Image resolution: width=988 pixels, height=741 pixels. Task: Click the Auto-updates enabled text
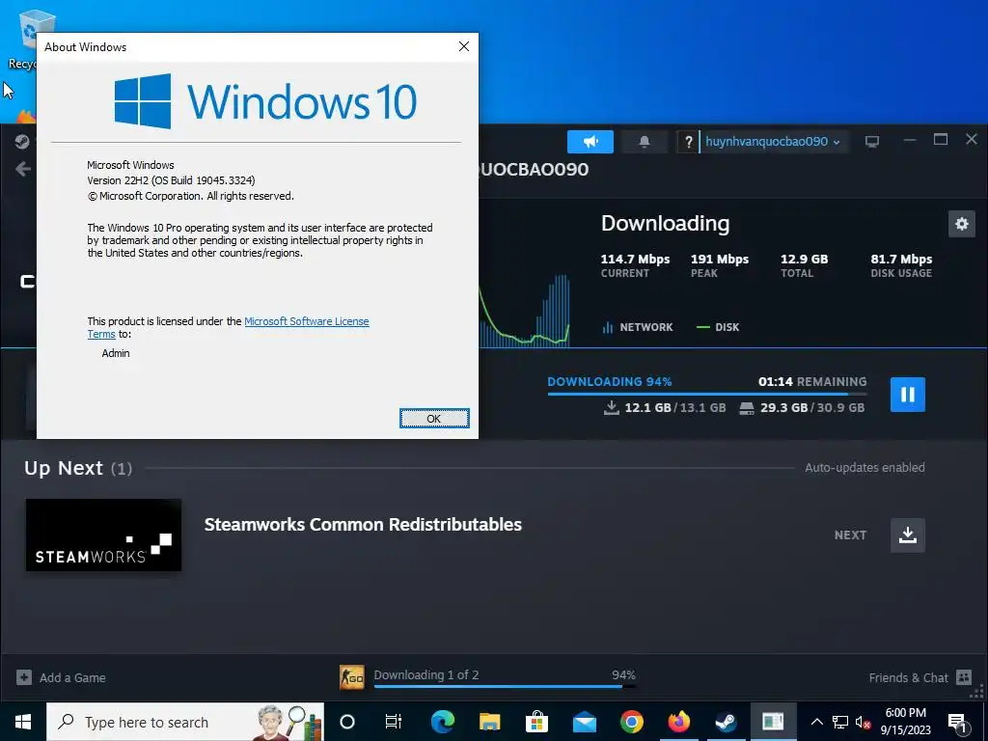[x=864, y=468]
